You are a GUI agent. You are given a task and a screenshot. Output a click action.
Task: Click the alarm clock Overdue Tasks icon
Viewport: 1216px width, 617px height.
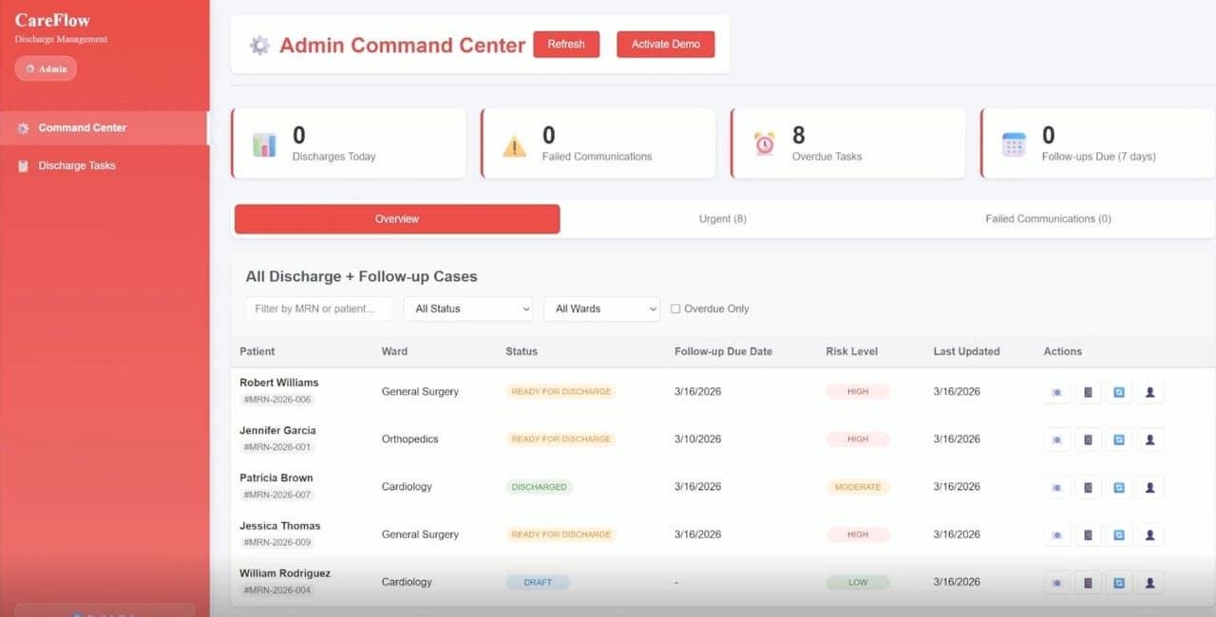click(x=764, y=143)
